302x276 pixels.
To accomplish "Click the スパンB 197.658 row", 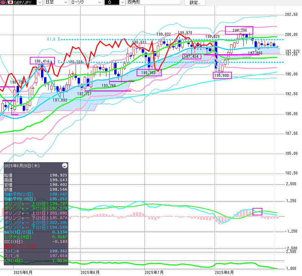I will coord(36,256).
